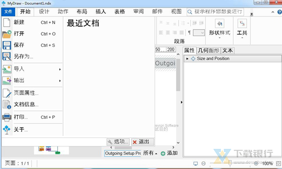Expand the Size and Position section
This screenshot has height=169, width=282.
point(187,59)
